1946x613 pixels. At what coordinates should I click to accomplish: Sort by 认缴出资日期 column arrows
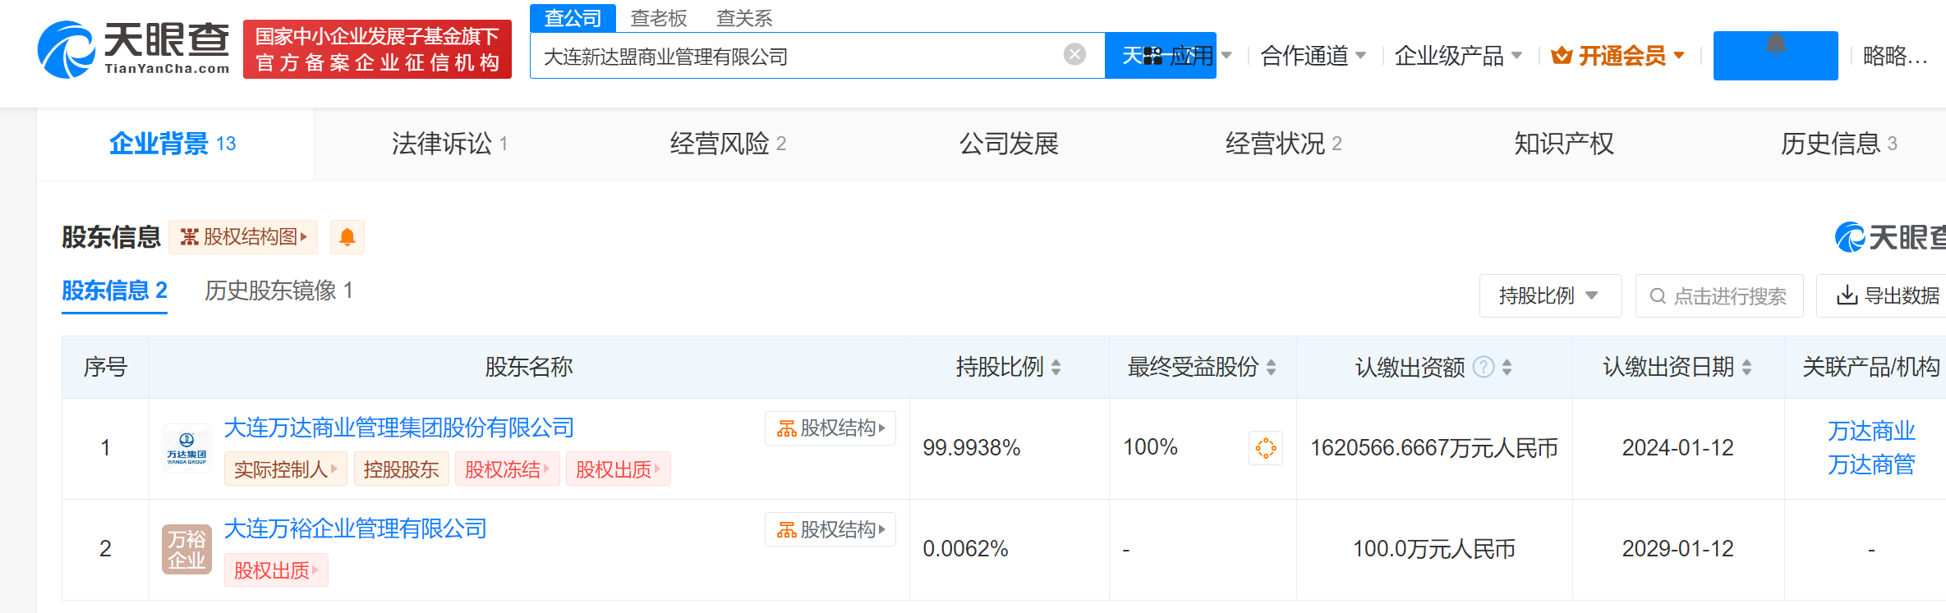[1747, 368]
